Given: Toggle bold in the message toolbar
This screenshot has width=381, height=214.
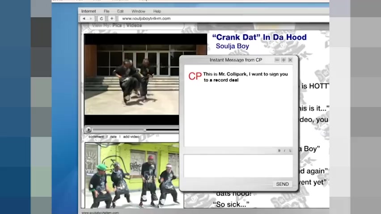Looking at the screenshot, I should coord(279,151).
